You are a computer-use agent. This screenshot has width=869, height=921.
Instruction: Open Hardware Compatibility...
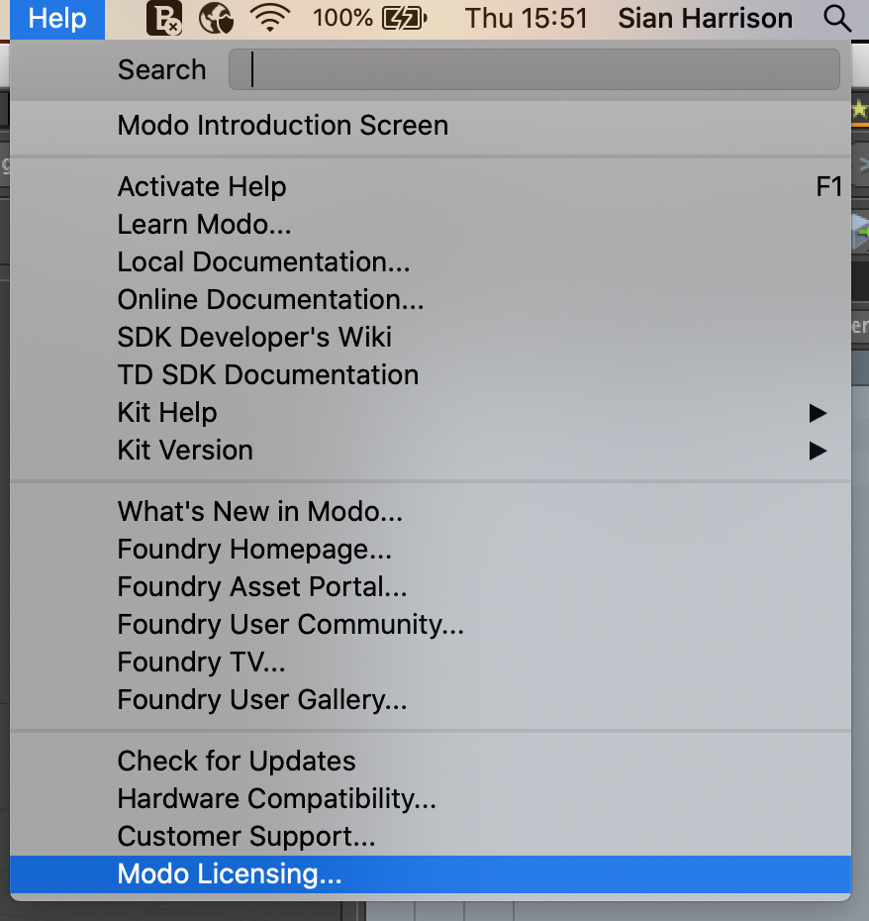(431, 799)
